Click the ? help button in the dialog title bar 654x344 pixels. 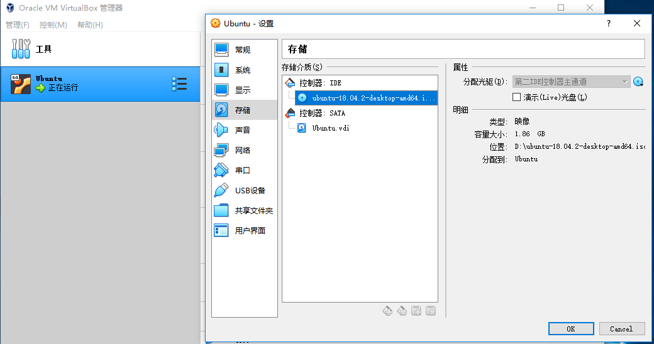[609, 23]
